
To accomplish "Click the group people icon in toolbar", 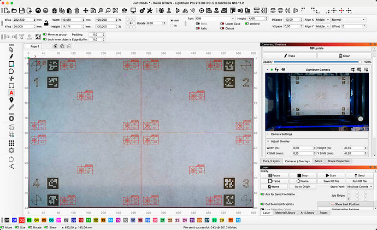I will coord(161,10).
